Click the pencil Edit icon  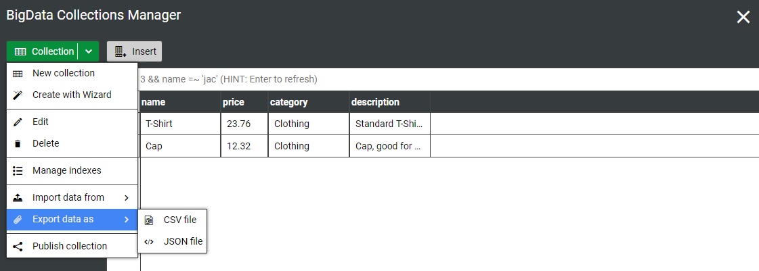[18, 122]
